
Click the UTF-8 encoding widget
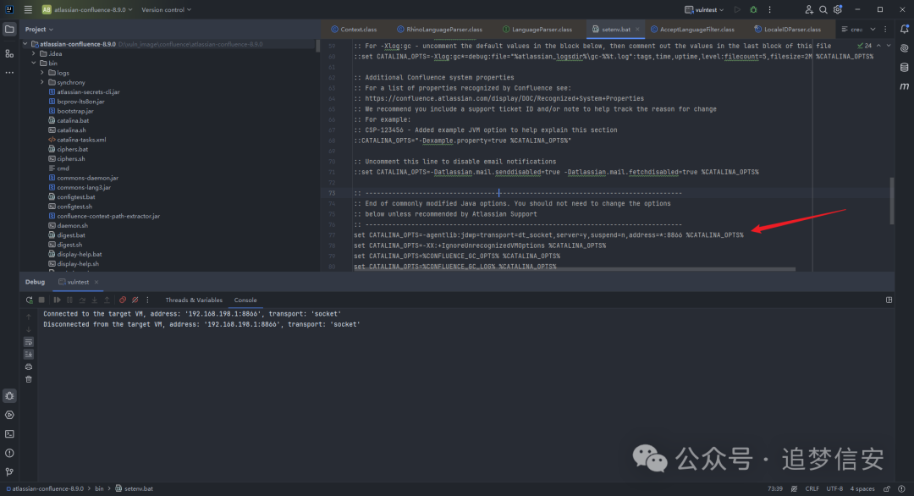(834, 488)
